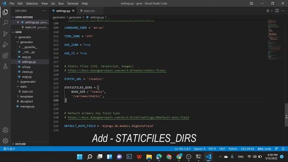Change UTF-8 file encoding
This screenshot has width=288, height=162.
click(x=212, y=148)
